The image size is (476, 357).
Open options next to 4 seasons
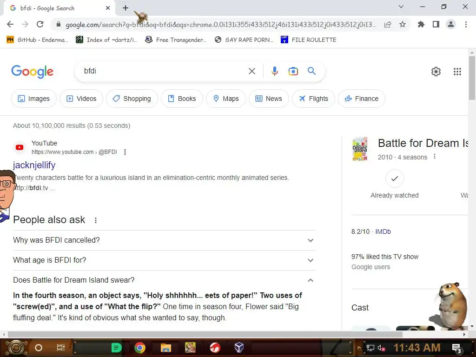[435, 157]
